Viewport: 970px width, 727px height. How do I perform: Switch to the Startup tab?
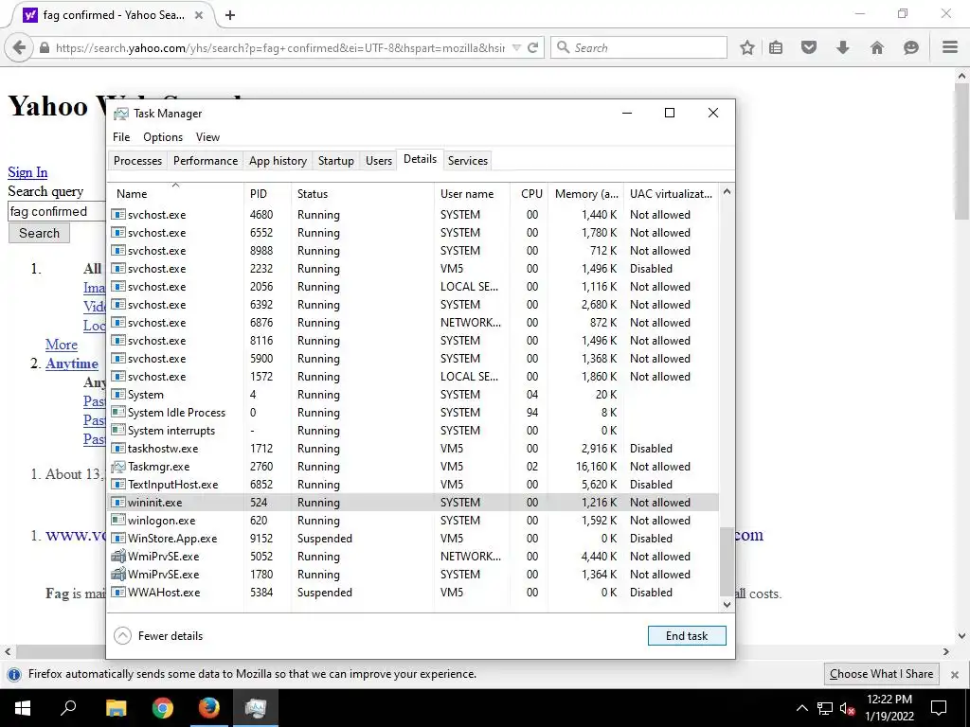(x=336, y=160)
